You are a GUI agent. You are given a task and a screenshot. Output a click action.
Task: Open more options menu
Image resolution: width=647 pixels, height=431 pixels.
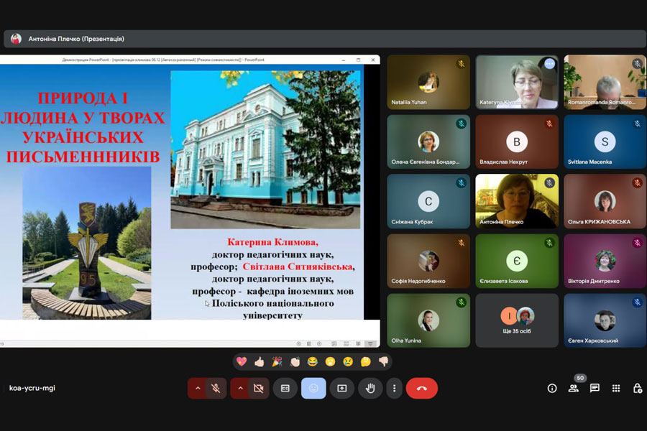coord(394,388)
